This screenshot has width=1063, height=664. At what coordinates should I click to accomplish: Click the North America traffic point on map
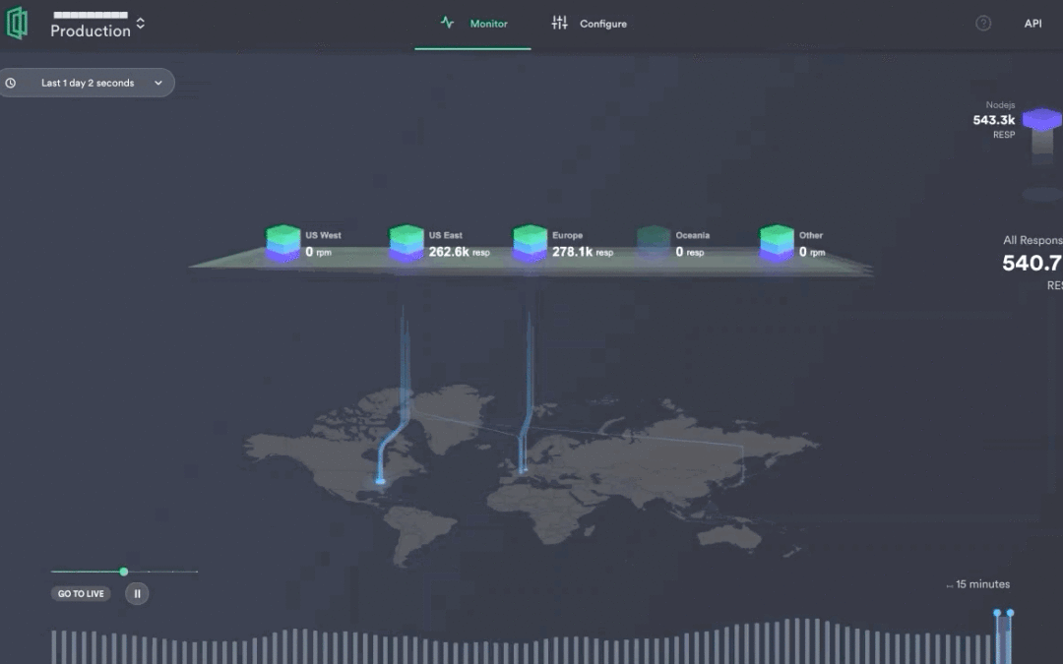tap(380, 481)
